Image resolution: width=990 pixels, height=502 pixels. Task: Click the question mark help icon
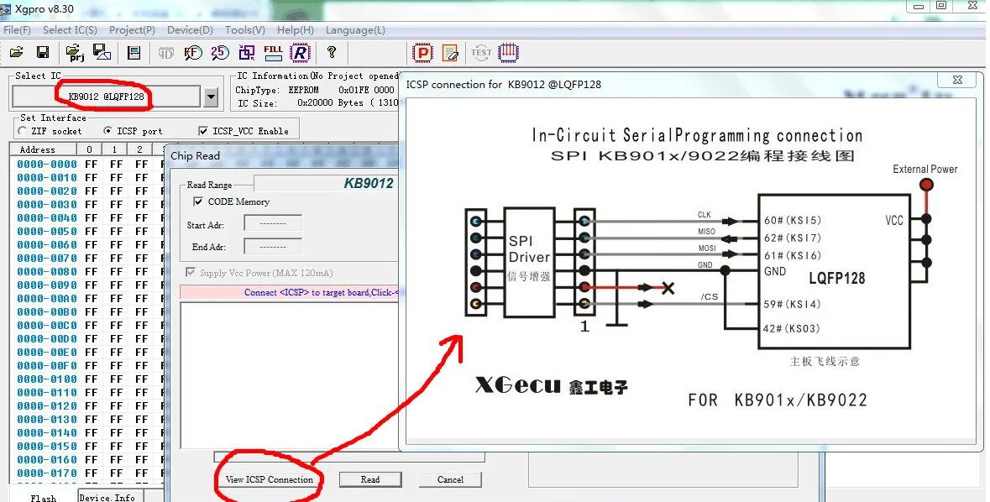pyautogui.click(x=332, y=52)
